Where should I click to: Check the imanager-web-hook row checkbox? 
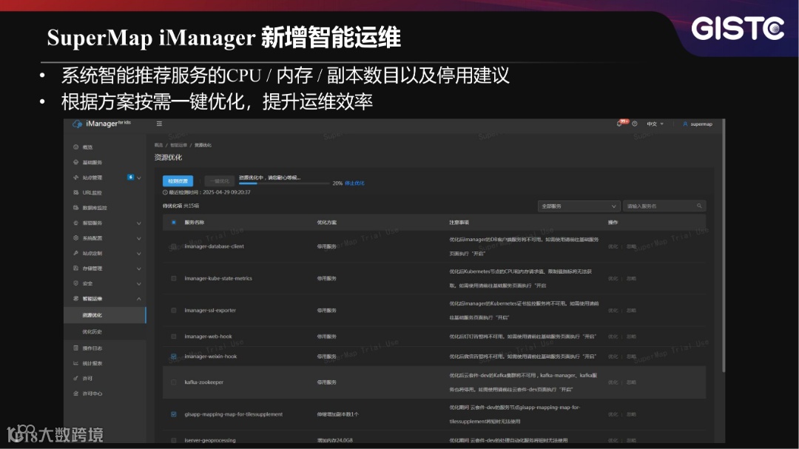click(174, 337)
